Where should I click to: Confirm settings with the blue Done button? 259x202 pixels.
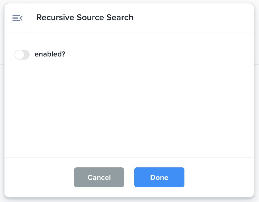tap(159, 177)
